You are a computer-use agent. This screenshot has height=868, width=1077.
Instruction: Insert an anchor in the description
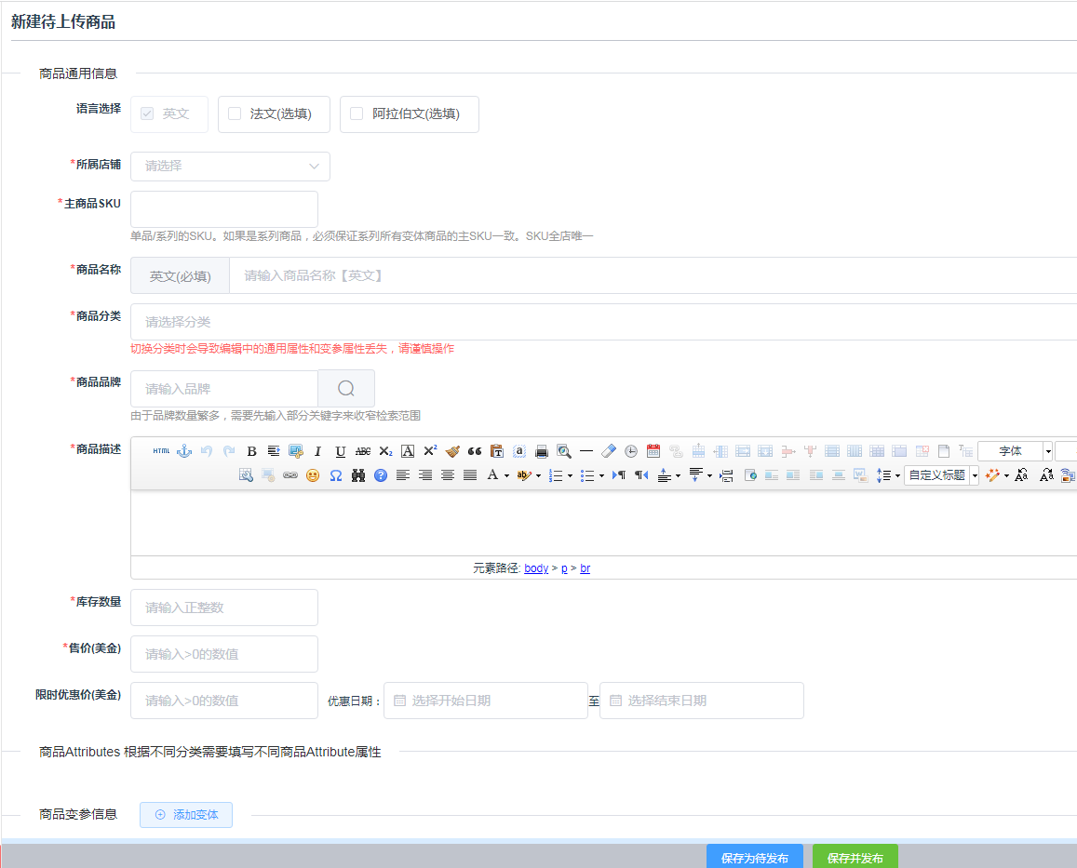coord(184,451)
